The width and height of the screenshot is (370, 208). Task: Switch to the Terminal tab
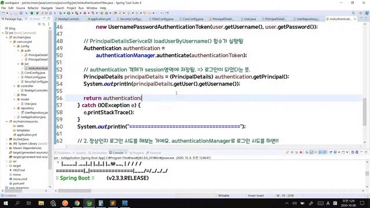(x=154, y=153)
